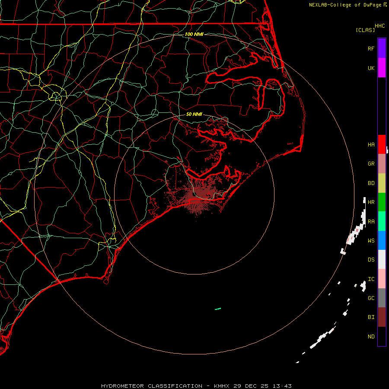Click the RF legend label
The image size is (389, 389).
coord(371,48)
